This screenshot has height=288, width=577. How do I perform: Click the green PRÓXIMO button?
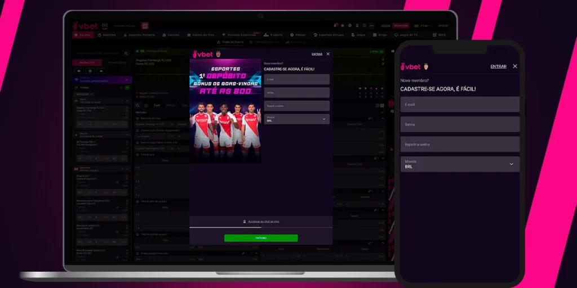coord(261,238)
